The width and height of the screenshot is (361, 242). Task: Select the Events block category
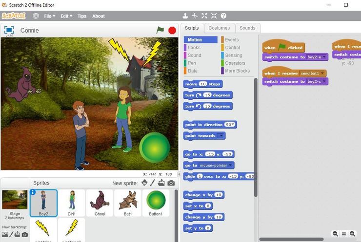tap(232, 40)
